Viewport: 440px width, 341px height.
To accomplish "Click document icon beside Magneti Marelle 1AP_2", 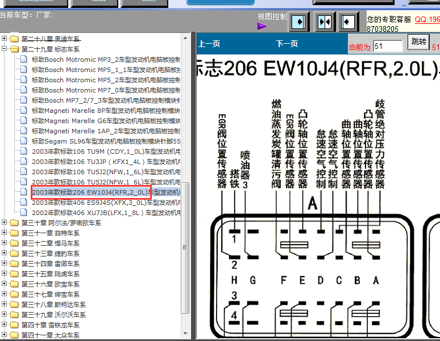I will point(24,130).
